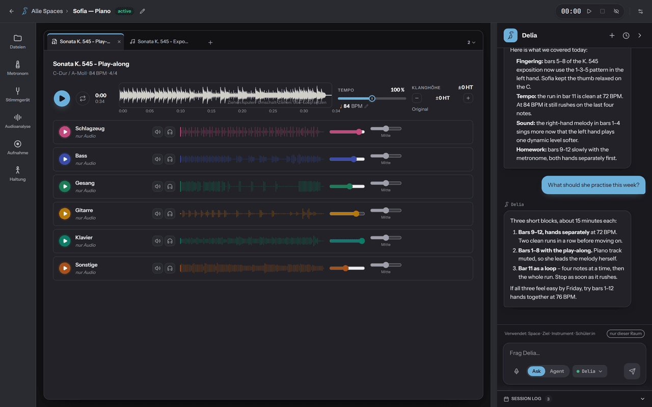Screen dimensions: 652x407
Task: Open the Haltung posture panel
Action: pos(18,174)
